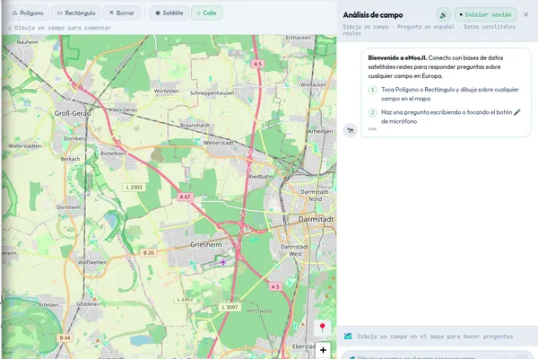This screenshot has height=359, width=538.
Task: Click Iniciar sesión button
Action: 485,14
